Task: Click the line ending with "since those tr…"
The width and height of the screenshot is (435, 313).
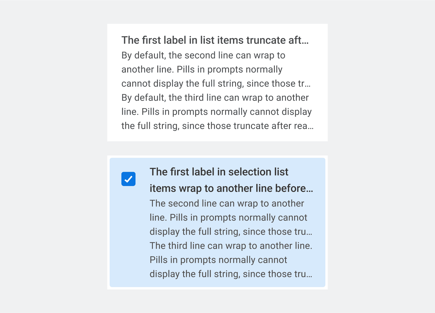Action: 216,83
